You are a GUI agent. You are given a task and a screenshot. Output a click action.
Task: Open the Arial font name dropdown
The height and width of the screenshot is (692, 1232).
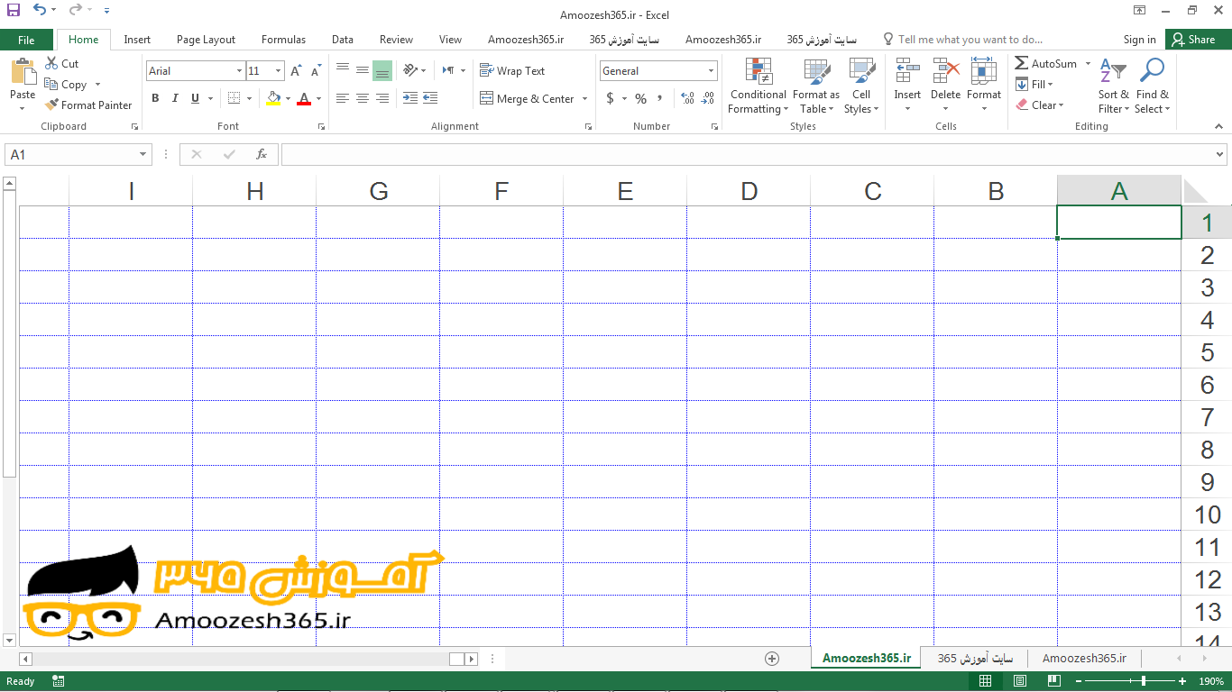[239, 71]
